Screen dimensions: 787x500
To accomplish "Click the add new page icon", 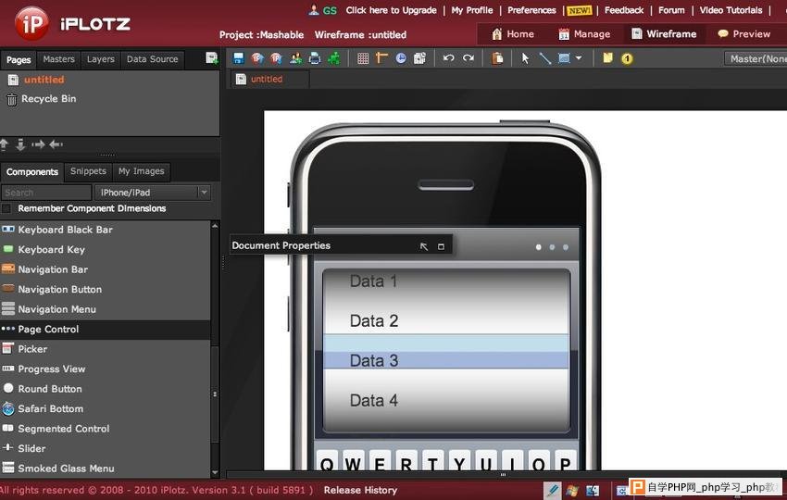I will (212, 58).
